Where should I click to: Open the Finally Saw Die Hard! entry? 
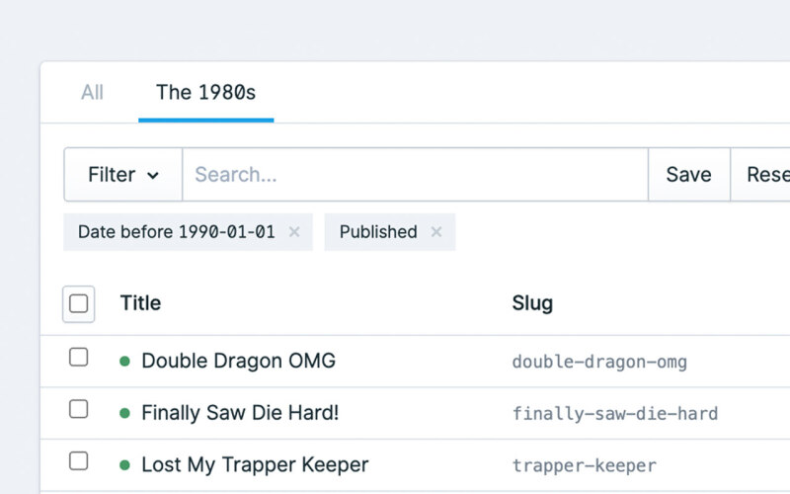coord(240,413)
